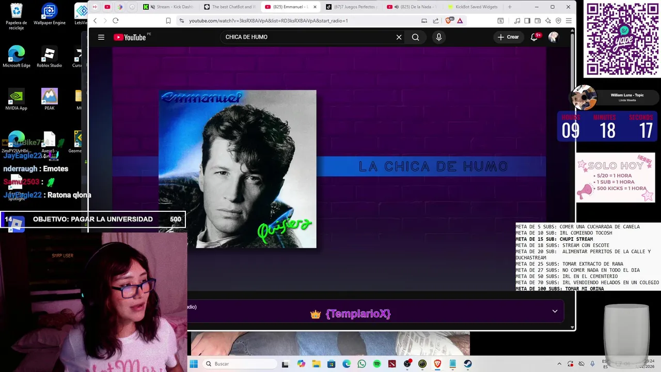Switch to the 7 Juegos Perfectos TikTok tab

[x=352, y=7]
